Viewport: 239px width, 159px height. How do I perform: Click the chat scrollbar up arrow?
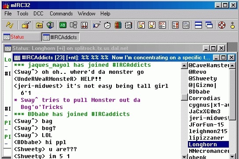(184, 65)
